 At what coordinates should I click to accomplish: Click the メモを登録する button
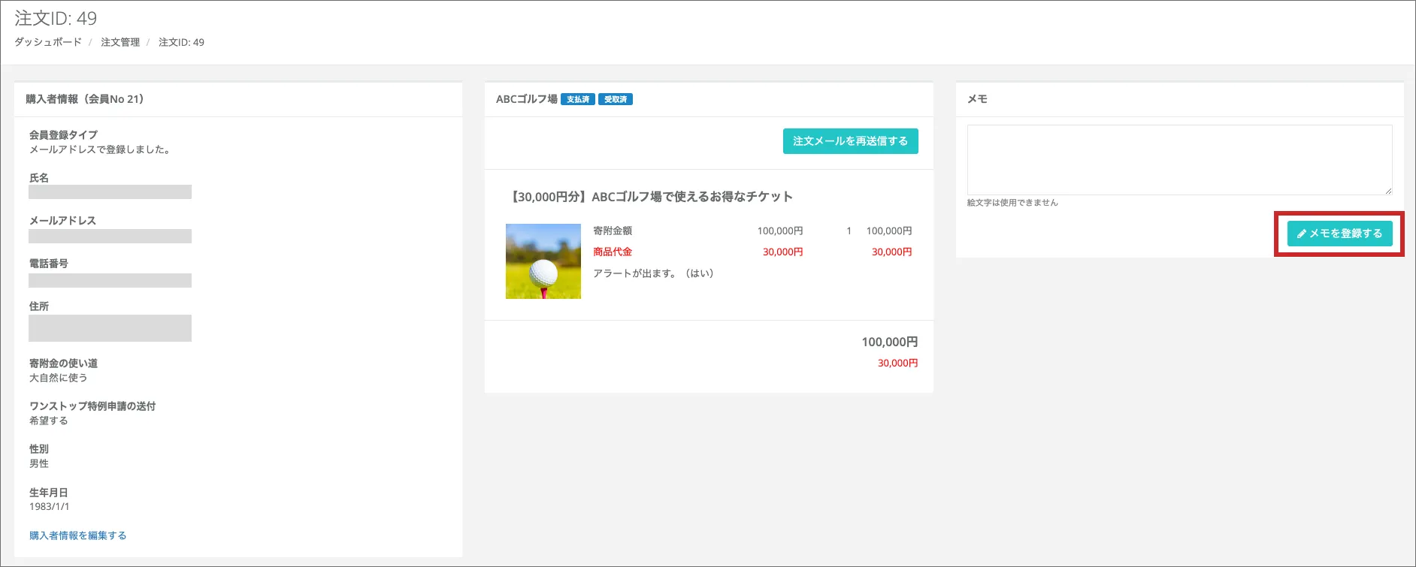click(x=1339, y=234)
